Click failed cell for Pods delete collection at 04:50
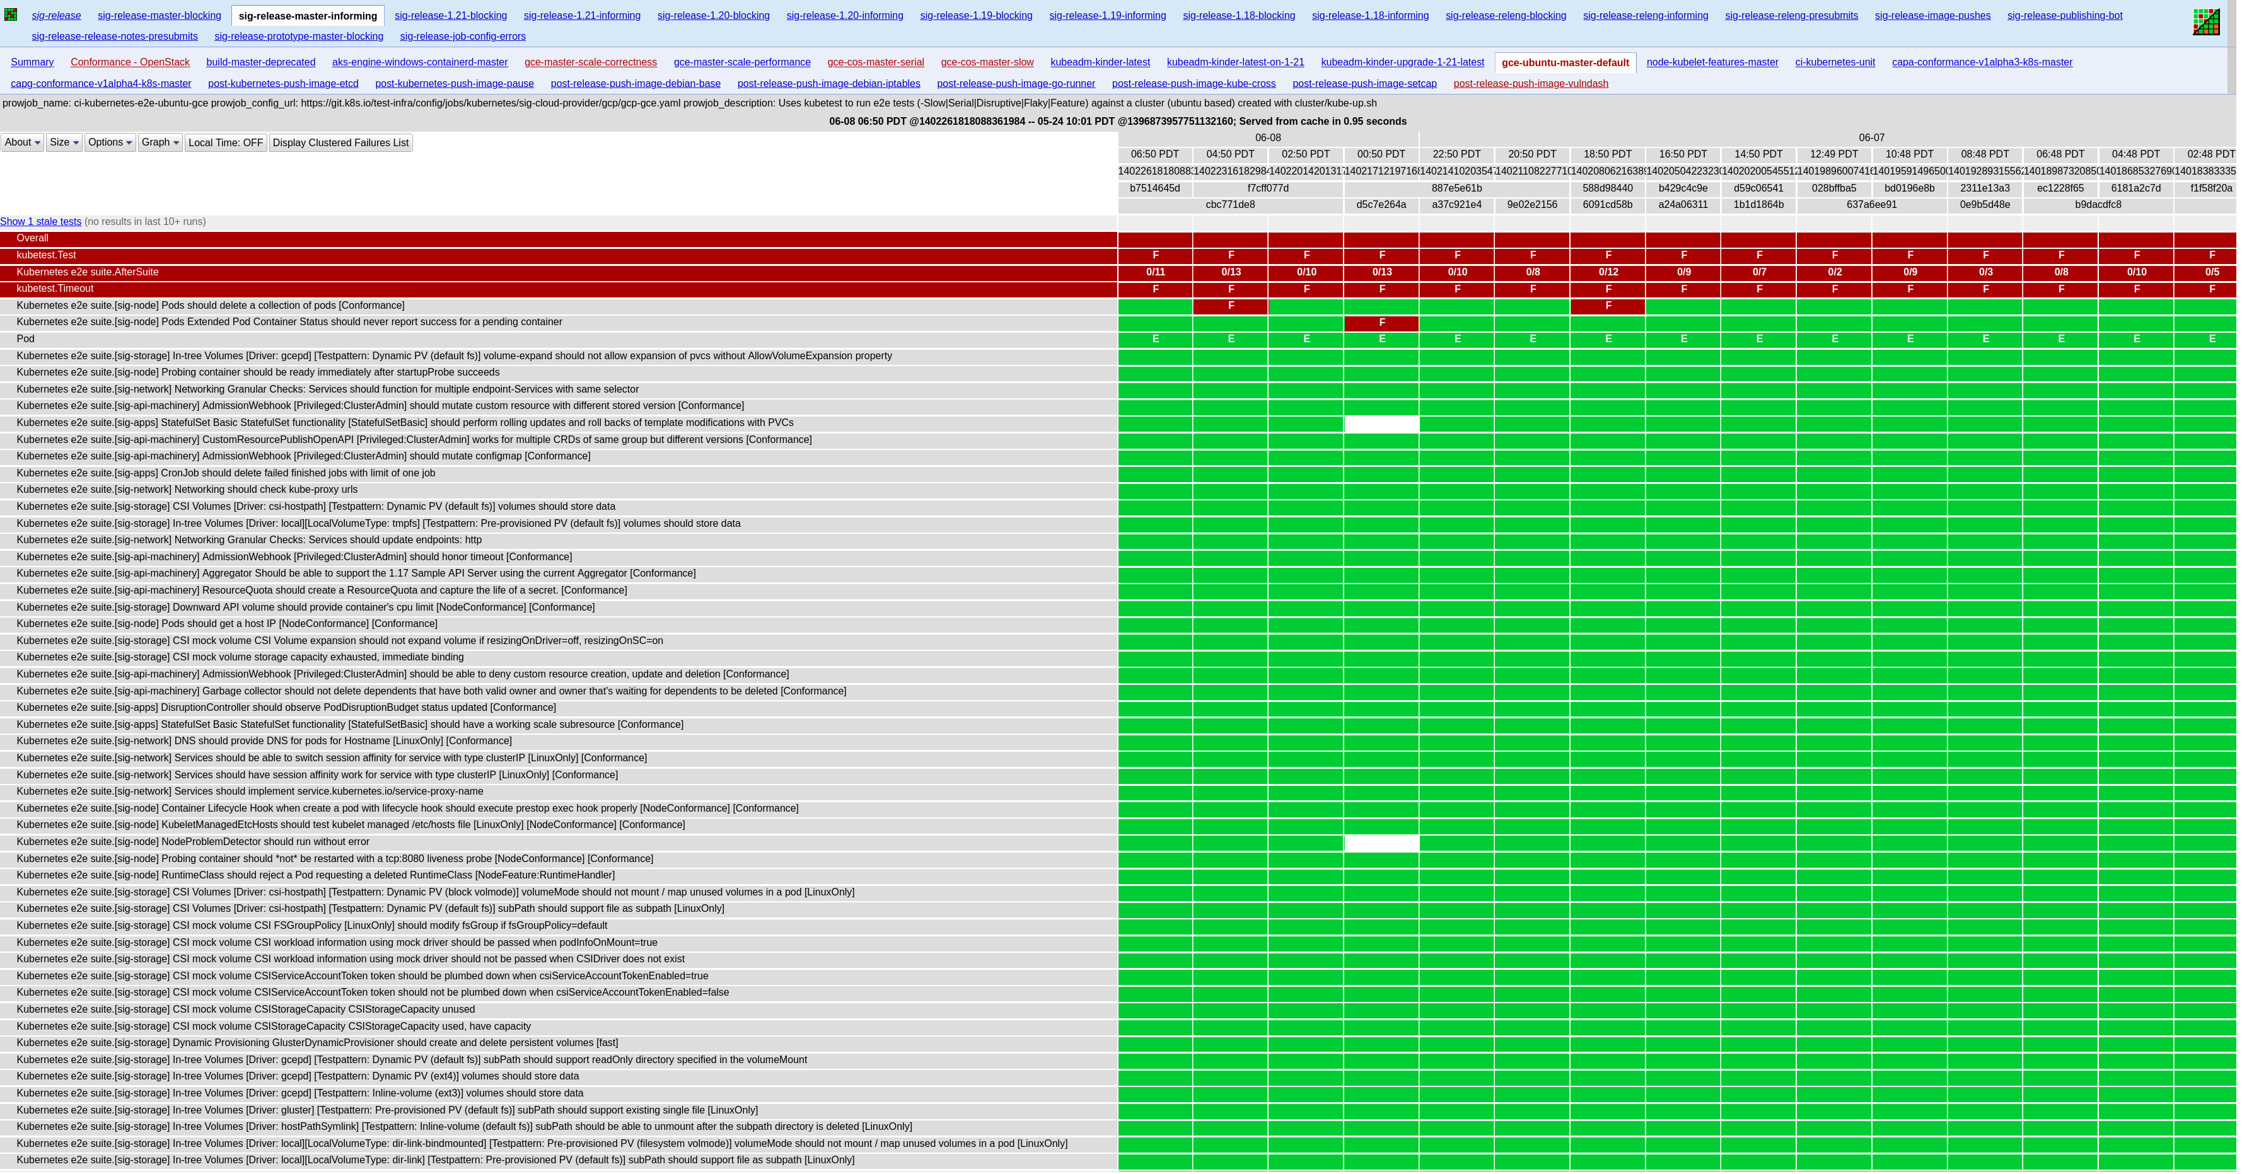2242x1174 pixels. click(1231, 306)
